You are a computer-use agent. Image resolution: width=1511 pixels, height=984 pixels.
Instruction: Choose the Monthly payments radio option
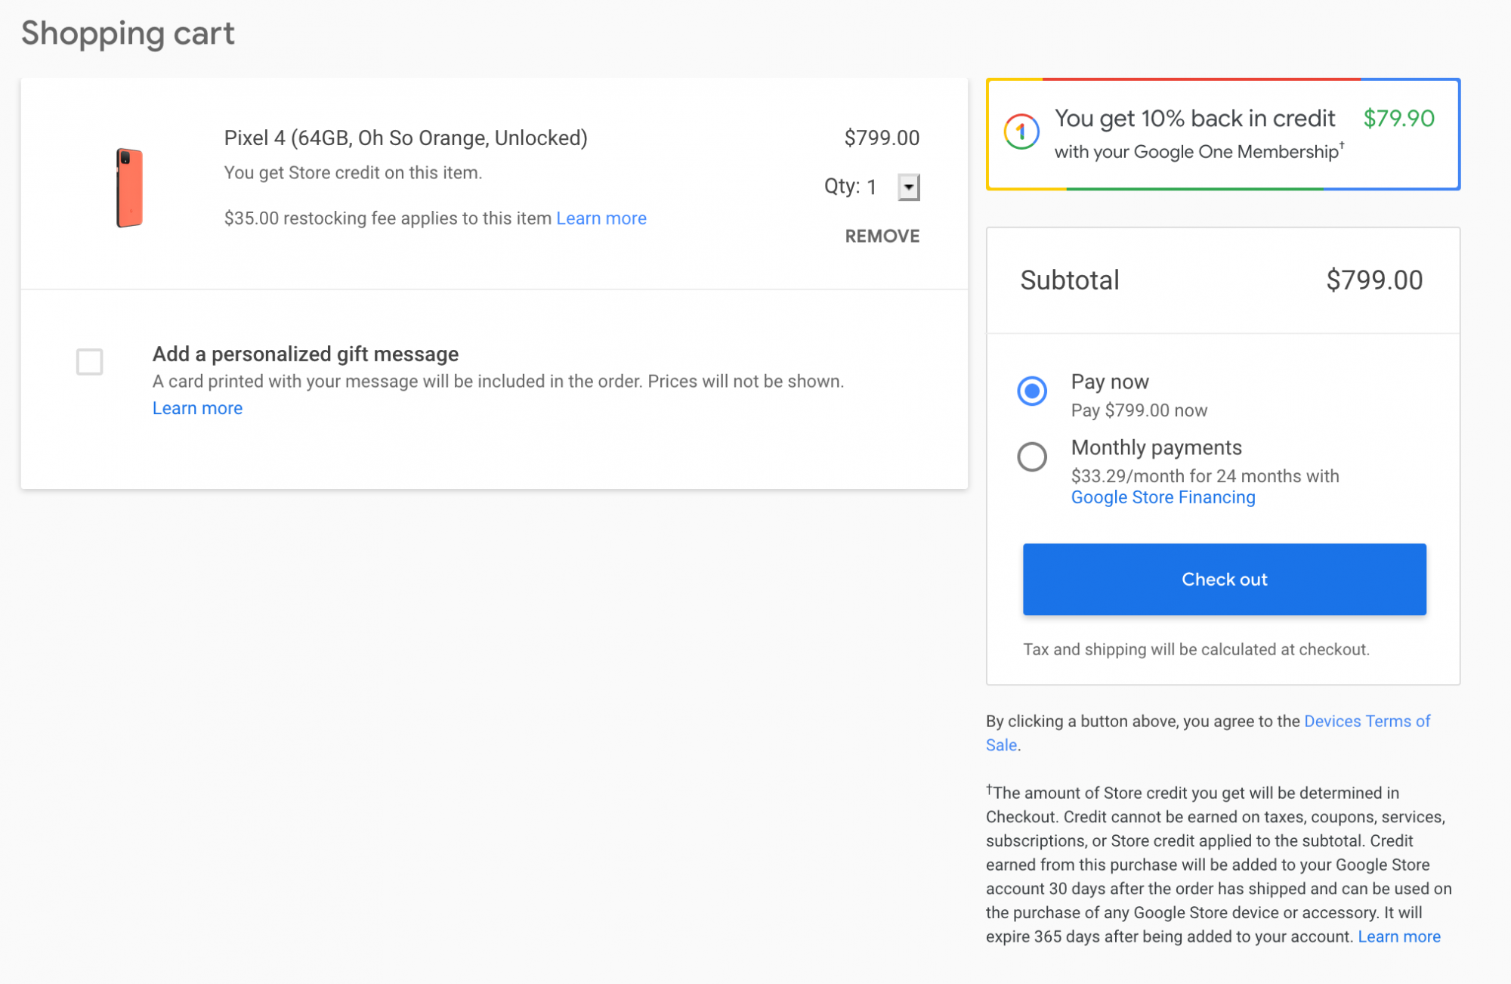(1032, 456)
